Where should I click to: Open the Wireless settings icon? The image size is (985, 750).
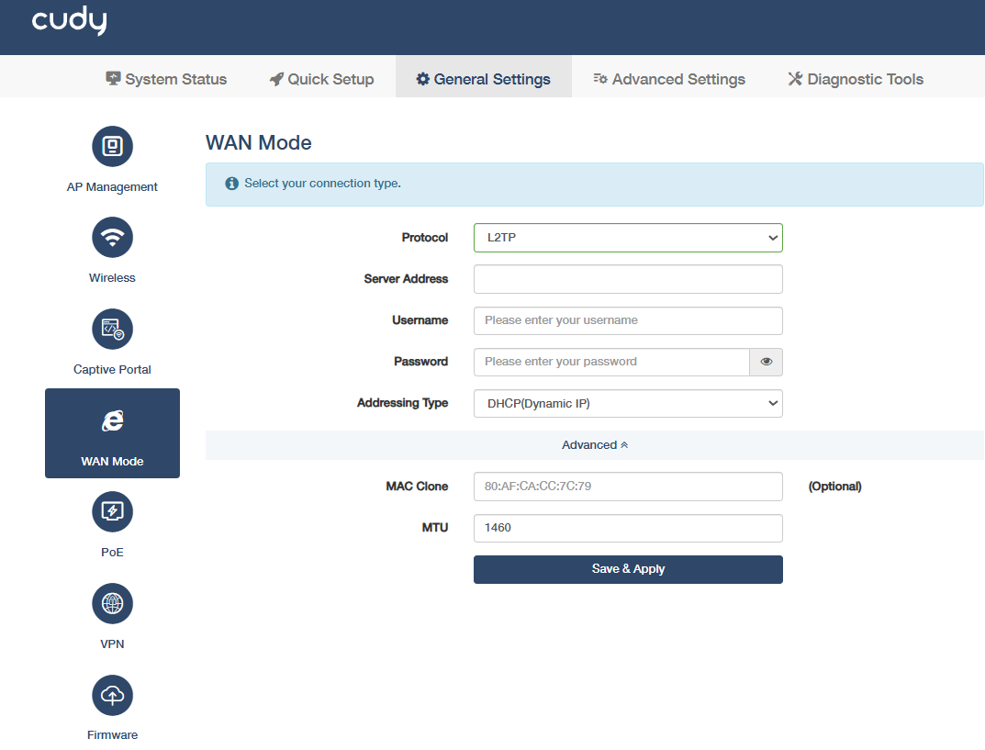click(112, 238)
